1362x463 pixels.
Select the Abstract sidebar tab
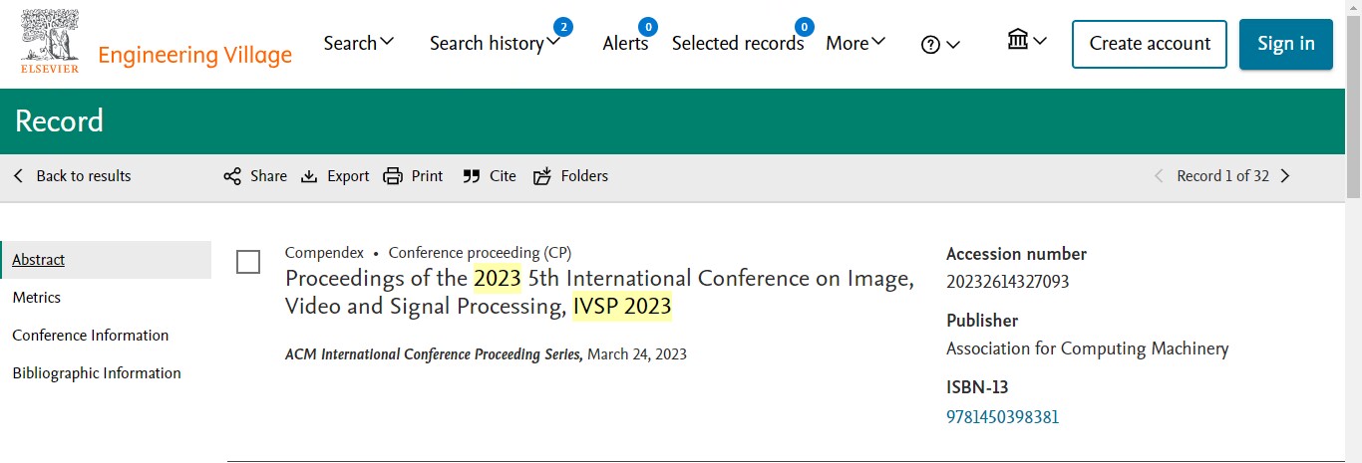point(106,260)
